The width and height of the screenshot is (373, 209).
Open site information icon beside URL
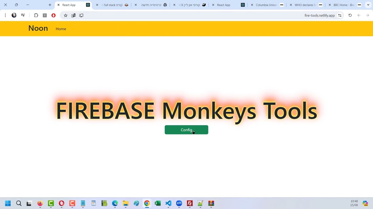tap(340, 15)
